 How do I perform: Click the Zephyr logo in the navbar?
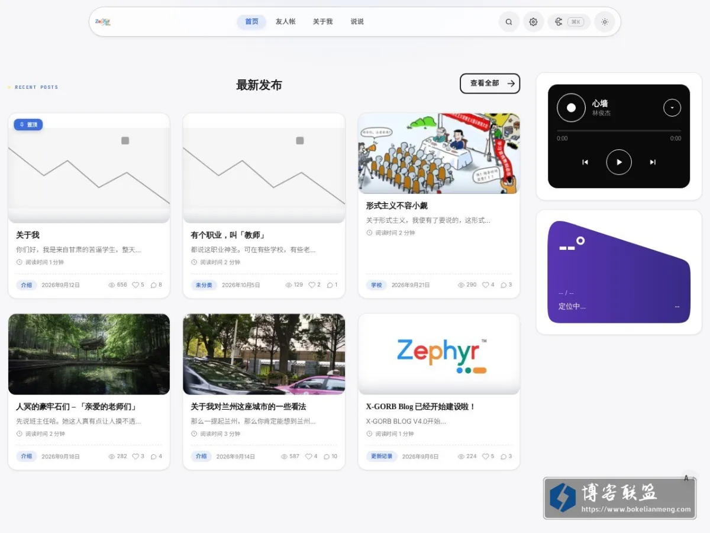tap(103, 22)
